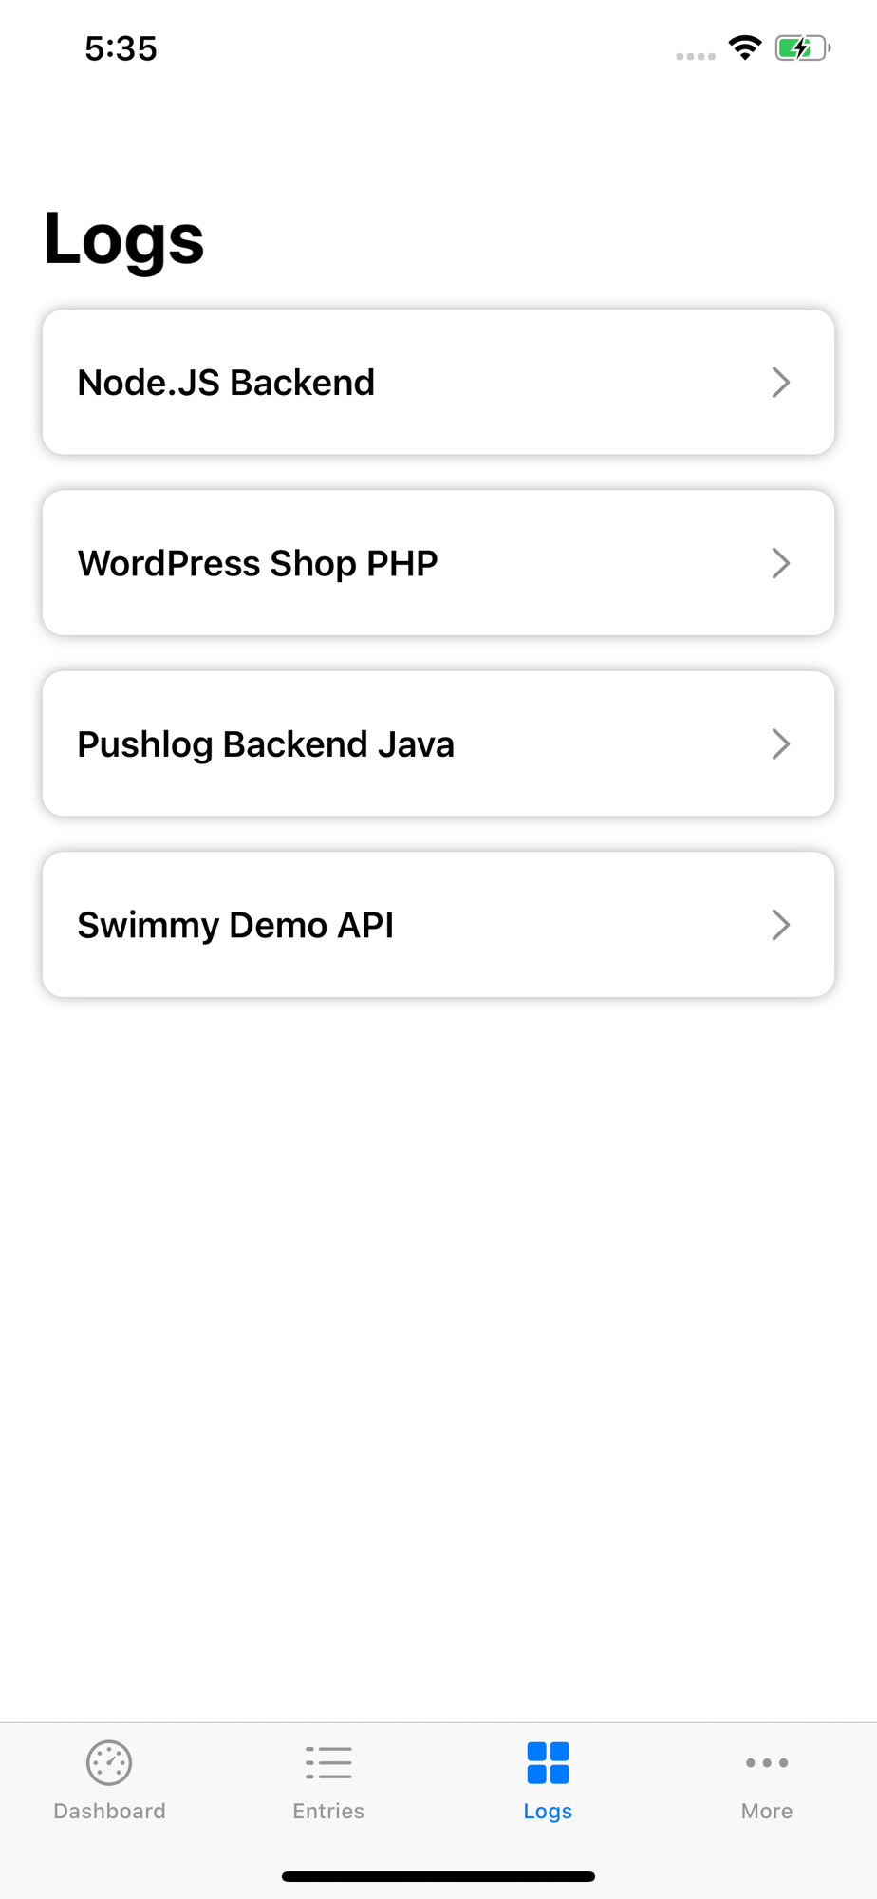The image size is (877, 1899).
Task: Select the Logs tab label
Action: [548, 1811]
